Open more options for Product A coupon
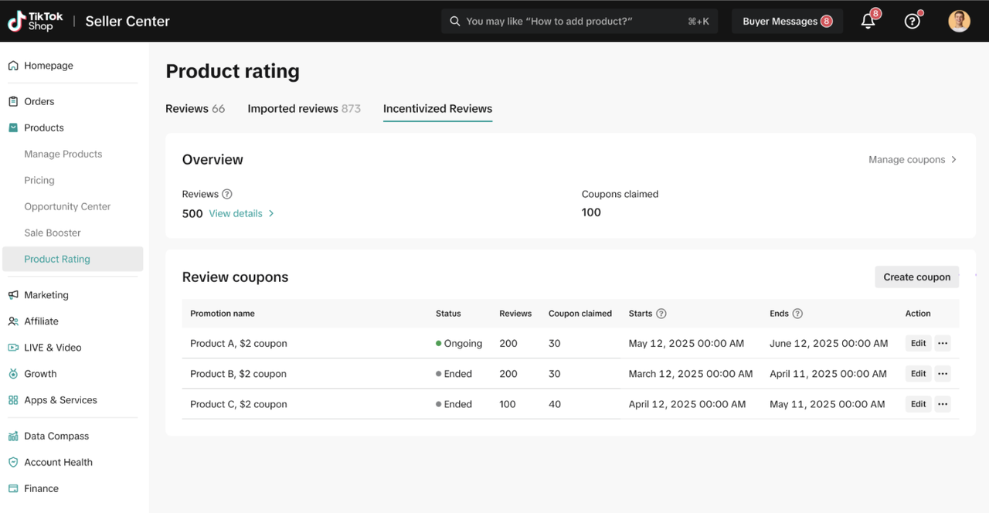Viewport: 989px width, 513px height. click(x=942, y=344)
